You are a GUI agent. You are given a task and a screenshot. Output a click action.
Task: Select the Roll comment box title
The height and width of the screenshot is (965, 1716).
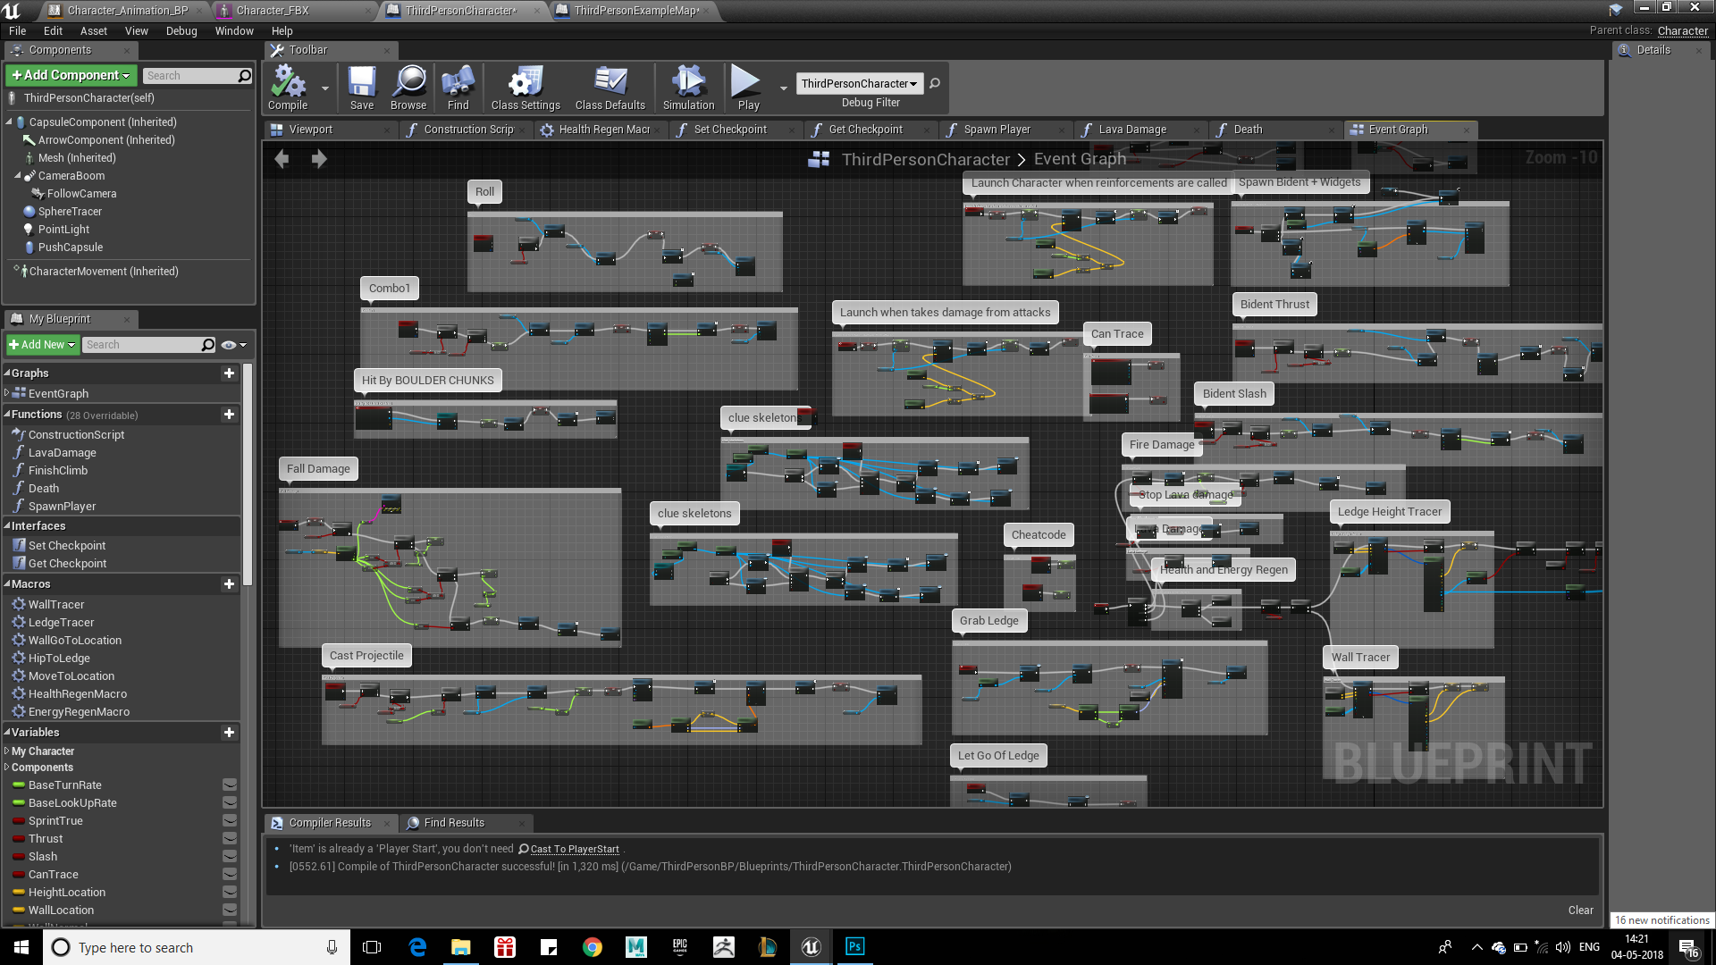(x=484, y=191)
